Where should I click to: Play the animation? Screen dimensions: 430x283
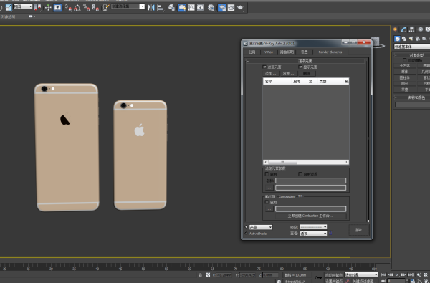[397, 275]
